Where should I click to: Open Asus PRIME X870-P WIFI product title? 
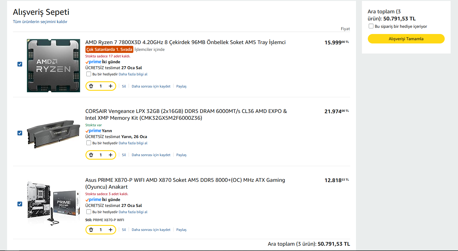(x=185, y=183)
